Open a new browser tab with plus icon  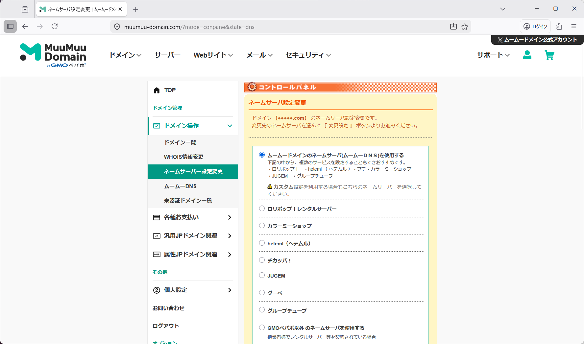[x=135, y=9]
